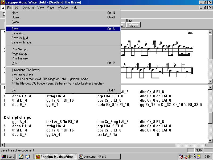Choose Print... from the File menu
This screenshot has height=160, width=213.
coord(63,63)
